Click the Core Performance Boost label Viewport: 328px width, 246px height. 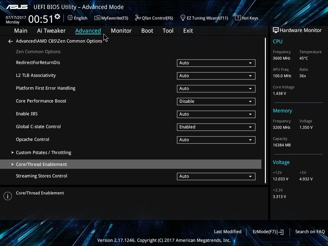[x=41, y=101]
